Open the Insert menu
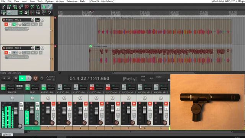The height and width of the screenshot is (138, 245). (x=24, y=2)
